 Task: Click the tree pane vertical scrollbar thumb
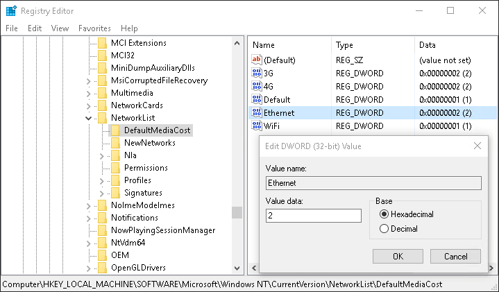click(237, 213)
